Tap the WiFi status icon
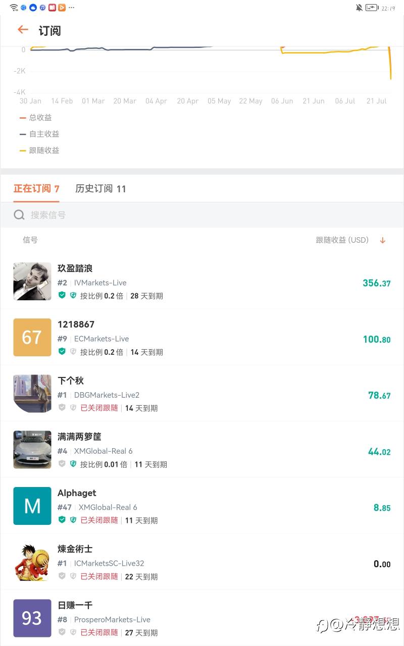 (x=14, y=8)
